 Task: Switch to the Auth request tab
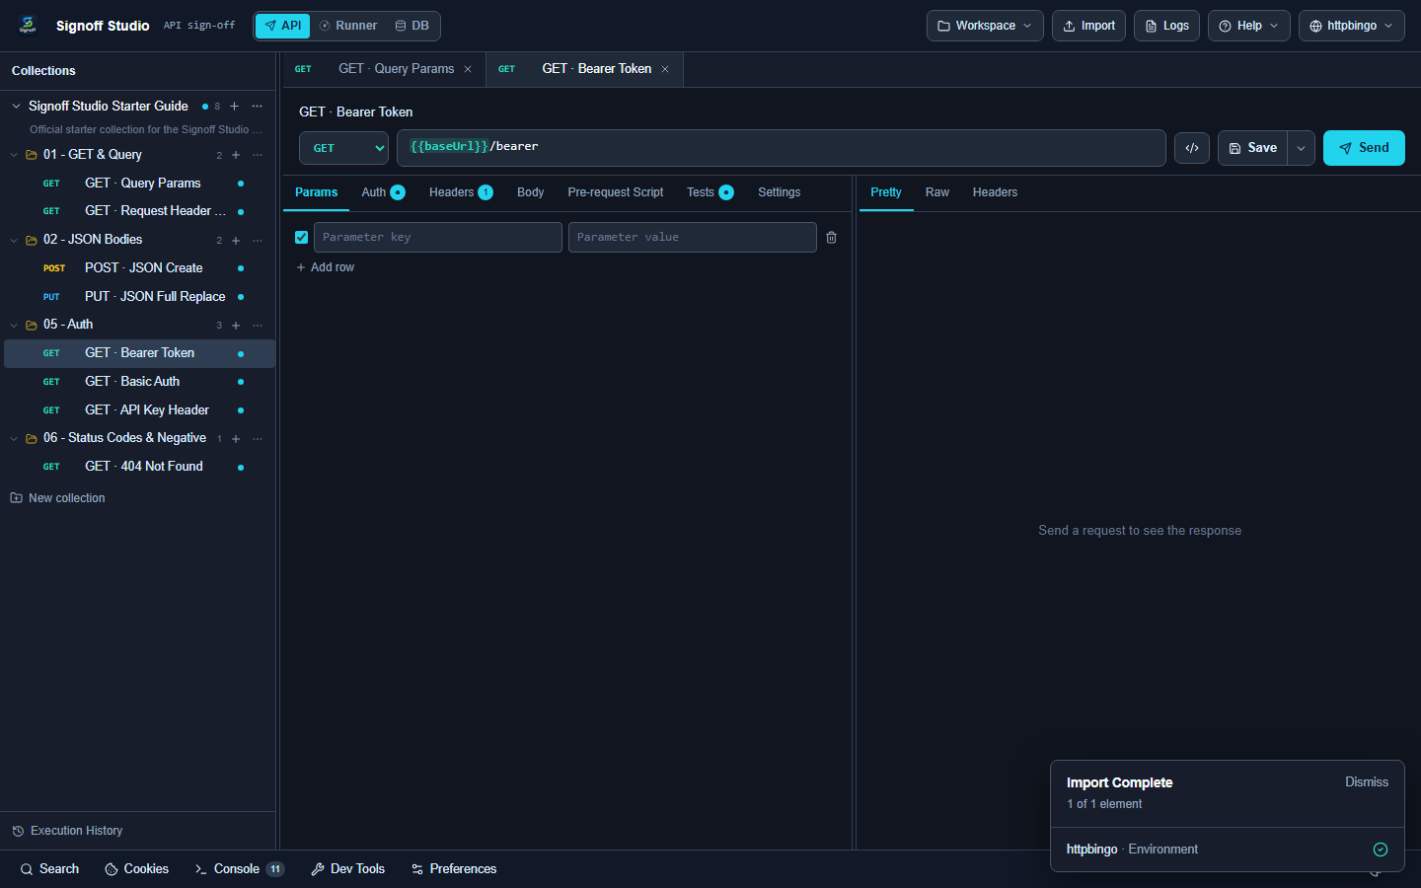(x=383, y=192)
